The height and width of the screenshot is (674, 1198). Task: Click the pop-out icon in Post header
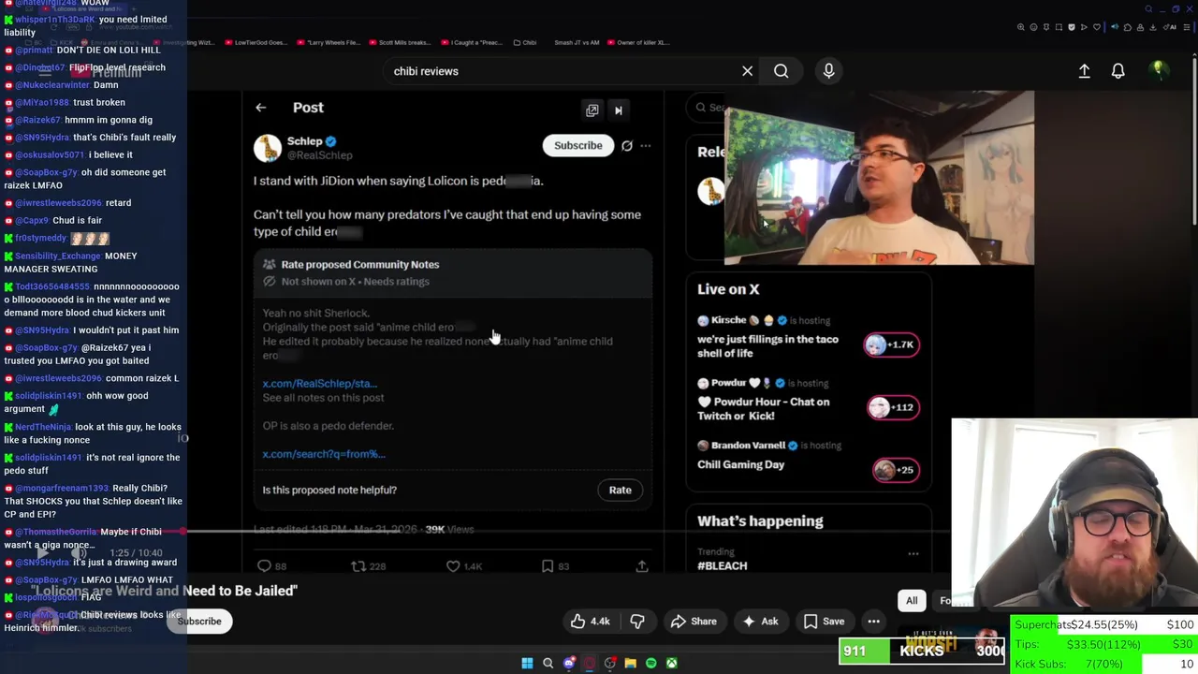[x=592, y=110]
